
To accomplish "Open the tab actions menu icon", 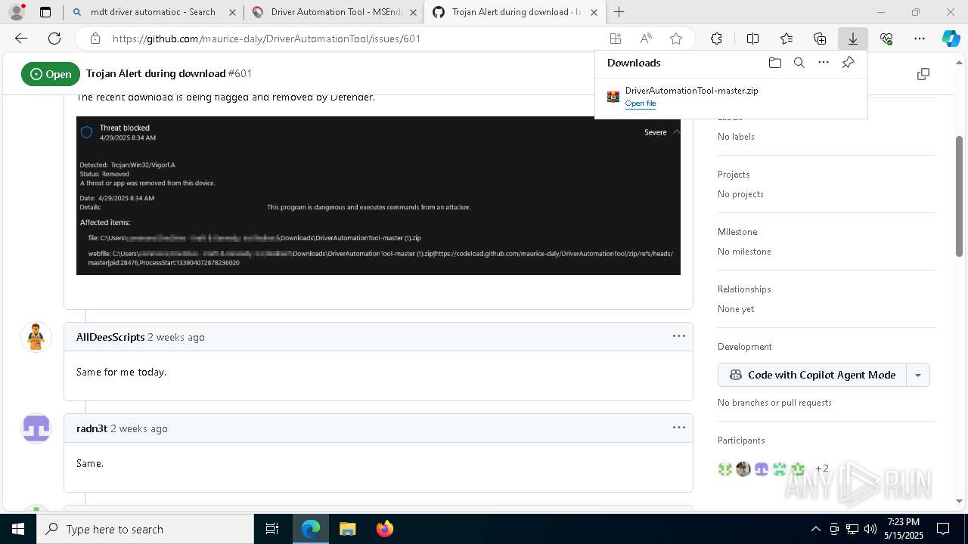I will tap(45, 12).
